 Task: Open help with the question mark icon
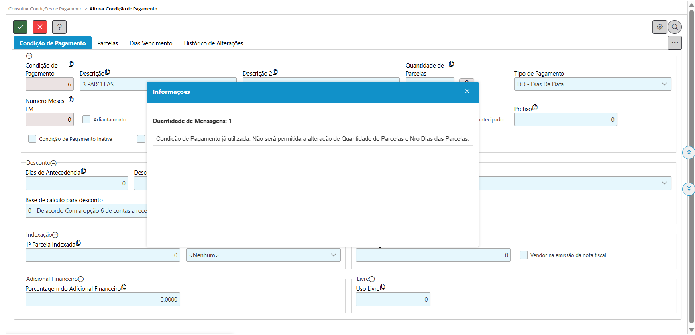pyautogui.click(x=59, y=27)
